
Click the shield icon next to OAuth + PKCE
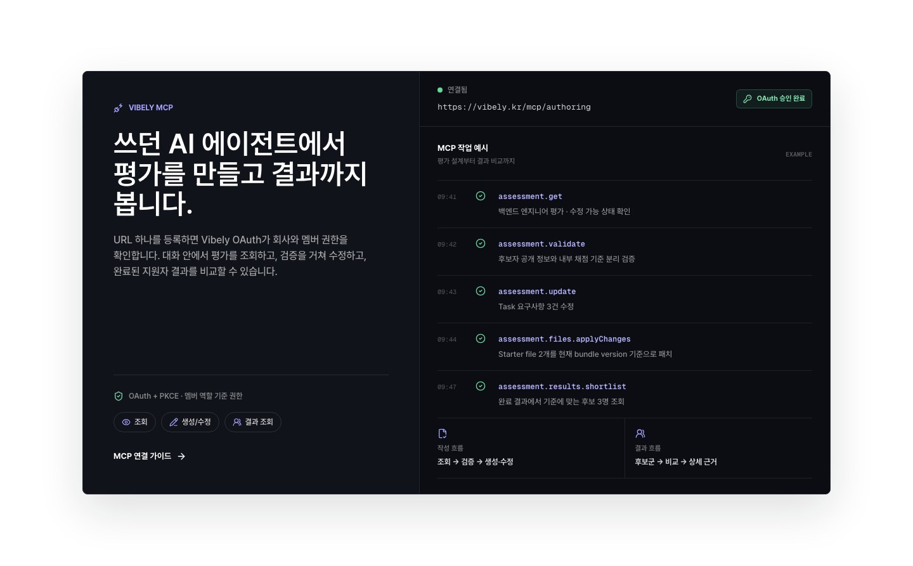pos(119,396)
